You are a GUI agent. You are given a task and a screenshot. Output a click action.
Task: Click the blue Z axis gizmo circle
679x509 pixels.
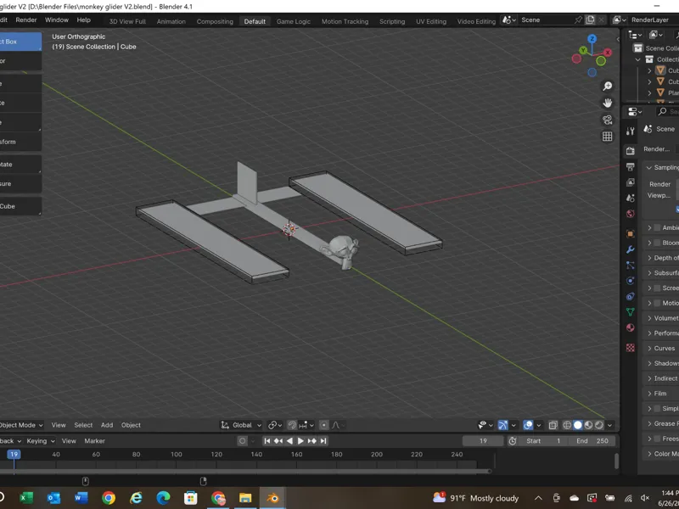coord(592,39)
